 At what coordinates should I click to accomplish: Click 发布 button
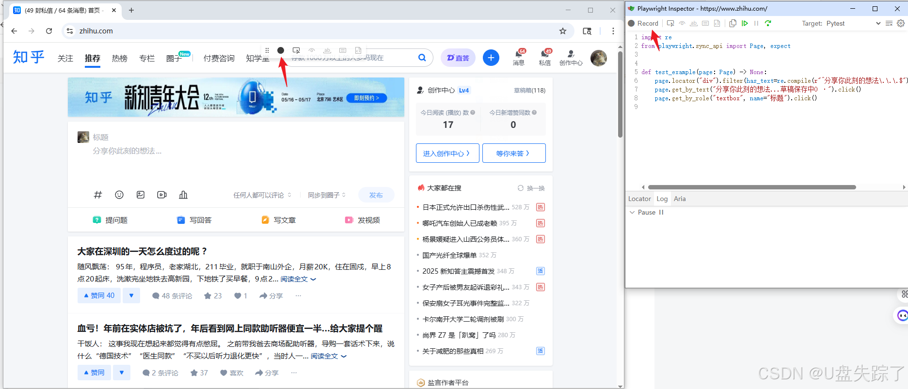click(x=376, y=195)
